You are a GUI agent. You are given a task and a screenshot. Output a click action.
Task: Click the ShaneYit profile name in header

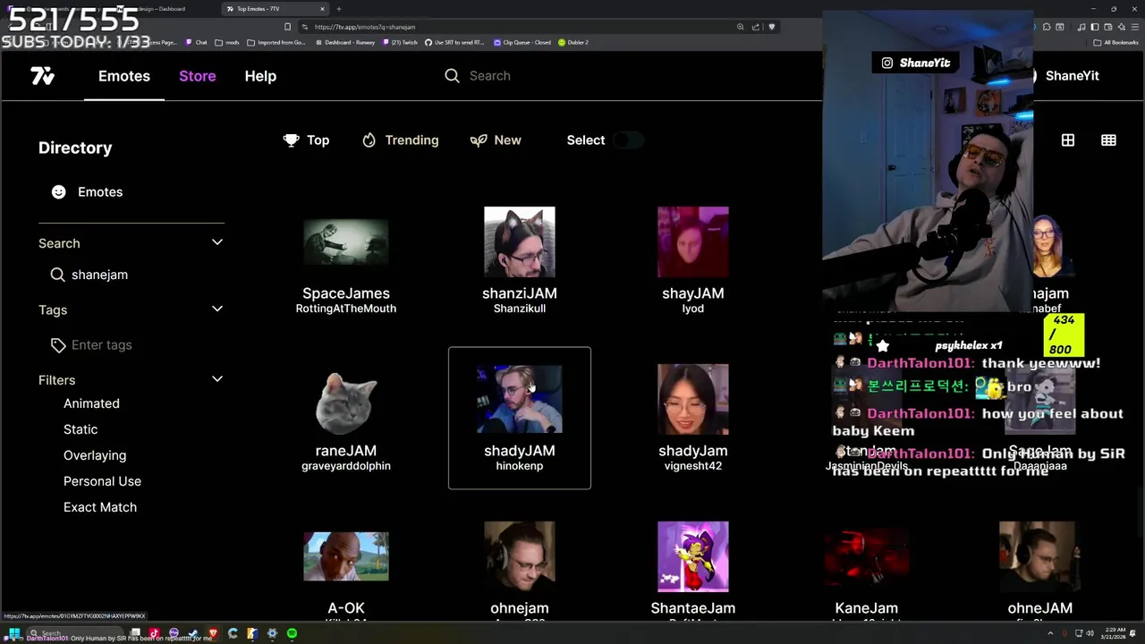1072,76
